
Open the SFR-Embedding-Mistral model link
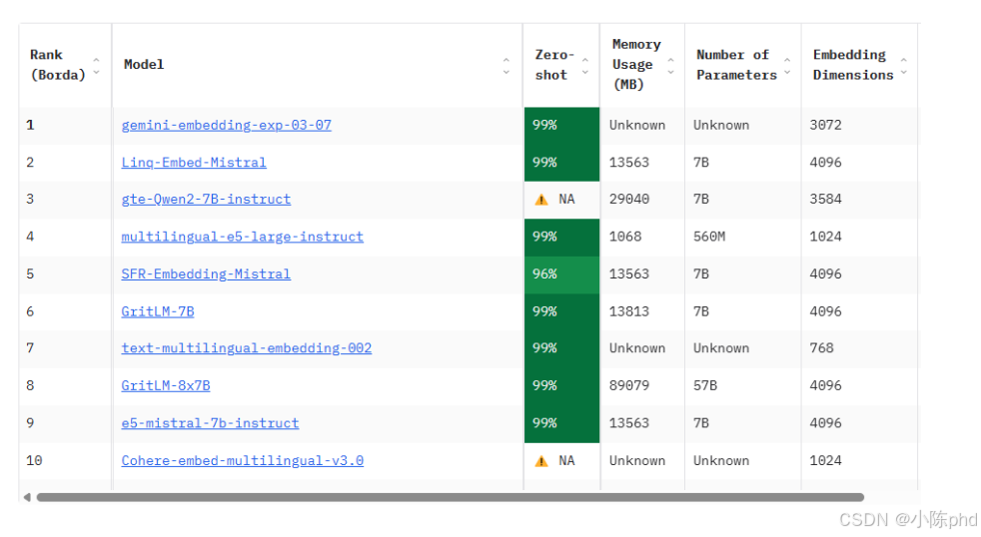click(x=206, y=273)
